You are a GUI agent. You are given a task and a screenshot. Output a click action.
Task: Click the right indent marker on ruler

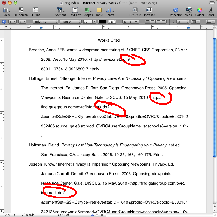point(188,28)
